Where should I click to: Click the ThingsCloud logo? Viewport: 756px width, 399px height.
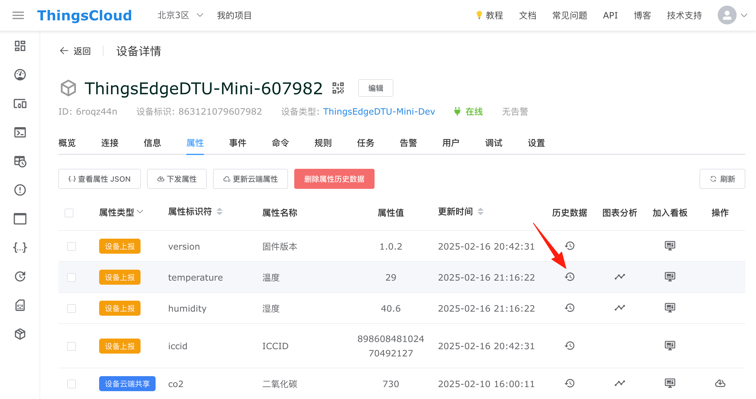click(84, 15)
